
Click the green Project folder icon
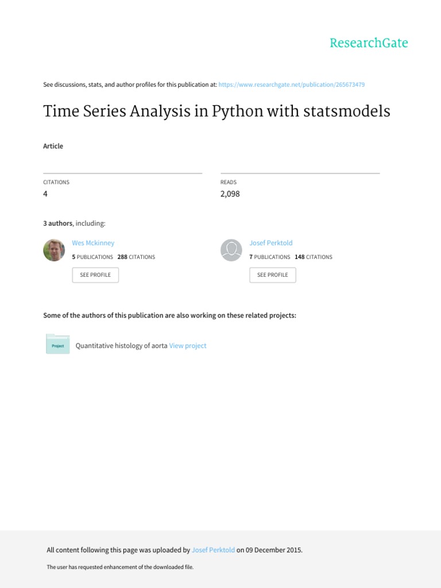tap(57, 344)
